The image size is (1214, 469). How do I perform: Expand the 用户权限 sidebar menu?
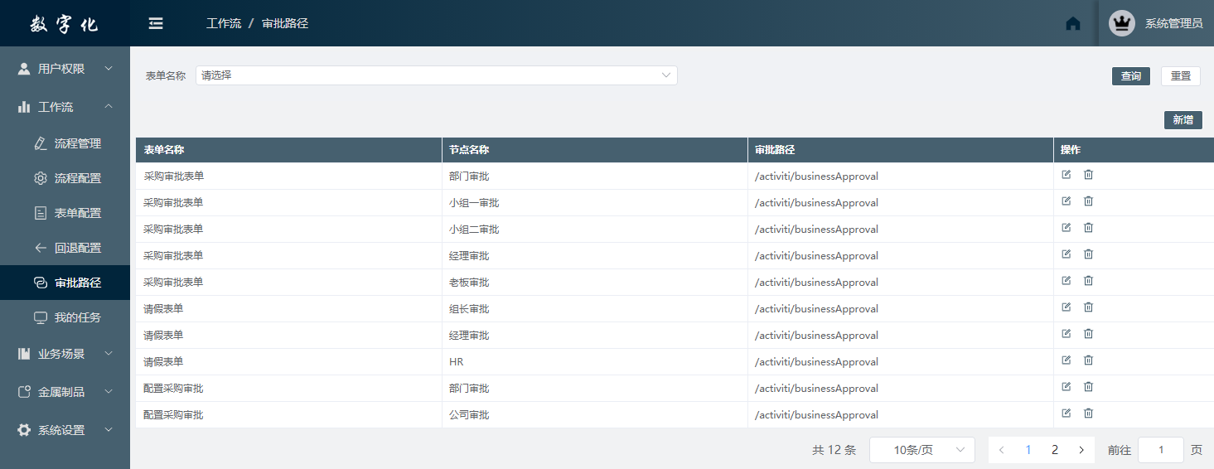tap(65, 69)
